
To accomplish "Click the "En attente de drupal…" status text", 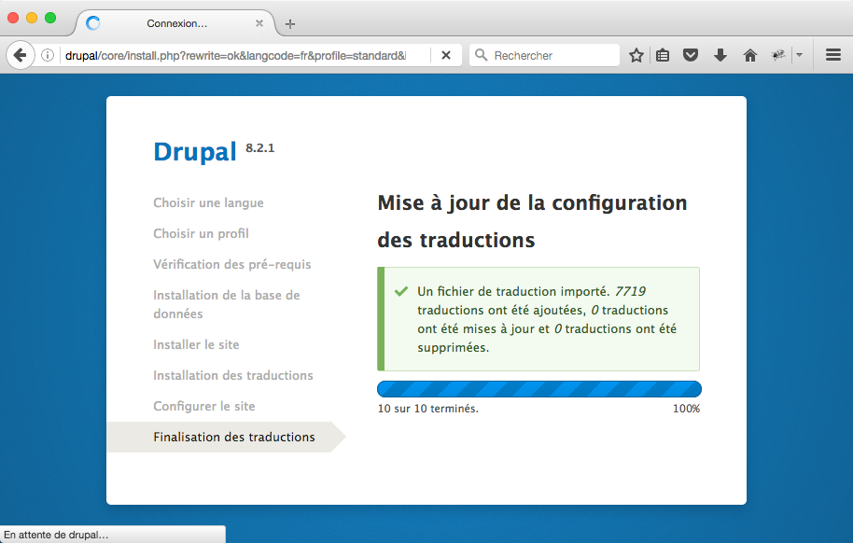I will 56,535.
